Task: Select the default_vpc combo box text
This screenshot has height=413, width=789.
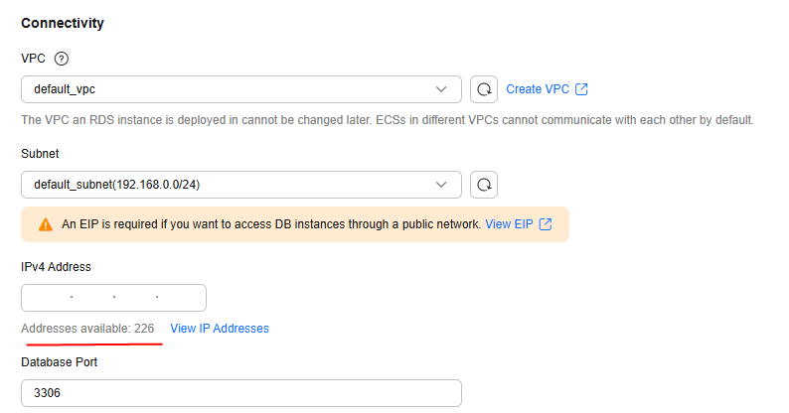Action: click(65, 89)
